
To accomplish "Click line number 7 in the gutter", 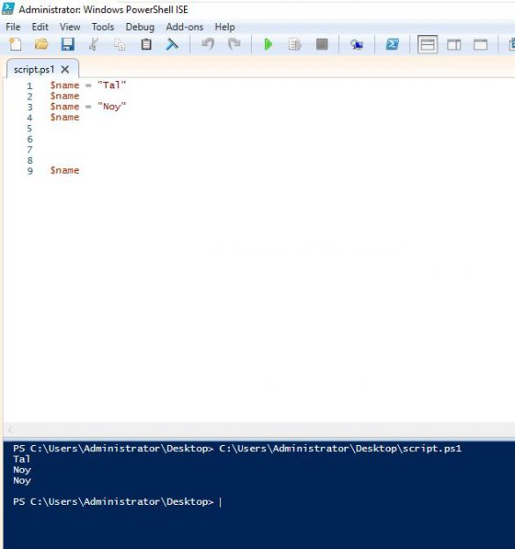I will (x=30, y=150).
